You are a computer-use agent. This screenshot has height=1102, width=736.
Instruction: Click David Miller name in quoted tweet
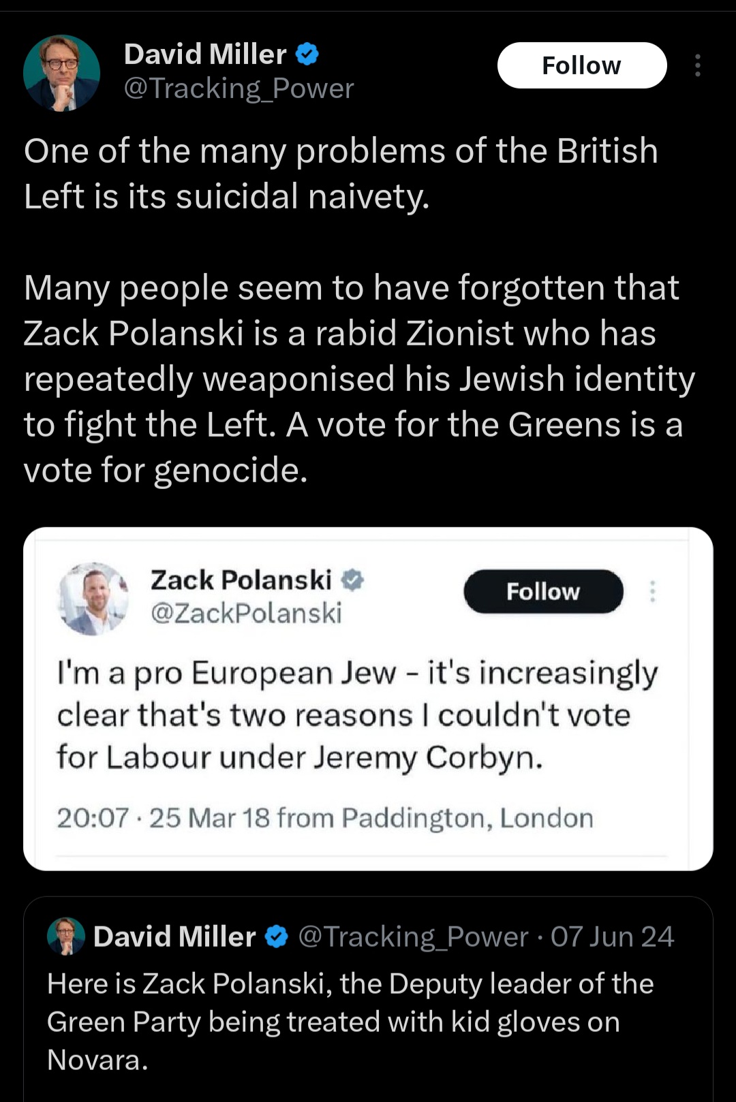pos(174,937)
